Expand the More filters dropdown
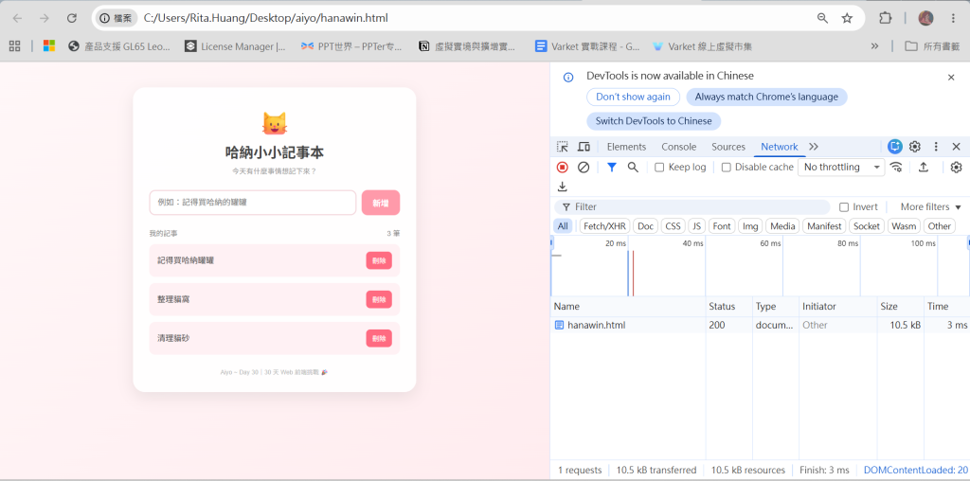The image size is (970, 481). (930, 207)
